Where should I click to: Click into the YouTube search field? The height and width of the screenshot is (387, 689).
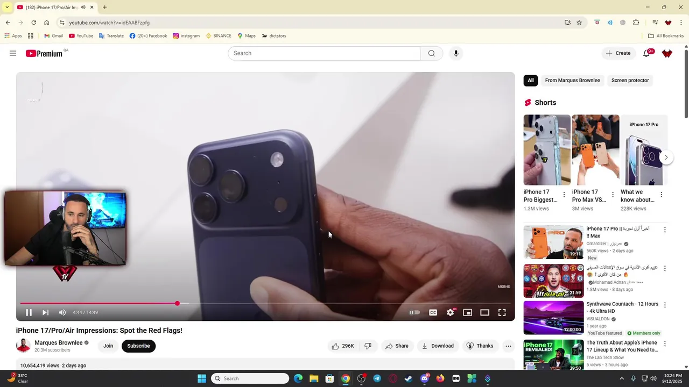pos(324,53)
